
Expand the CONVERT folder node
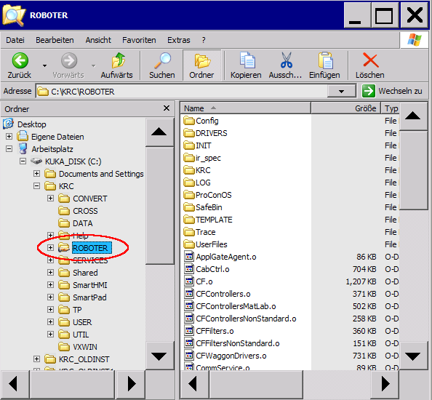click(x=50, y=199)
